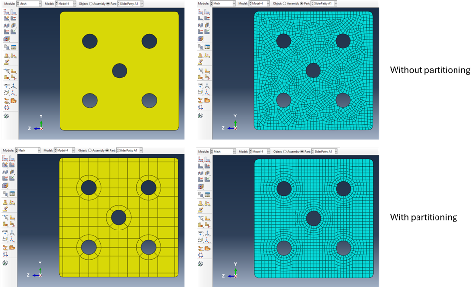
Task: Choose Assembly object option in bottom-left window
Action: pyautogui.click(x=90, y=150)
